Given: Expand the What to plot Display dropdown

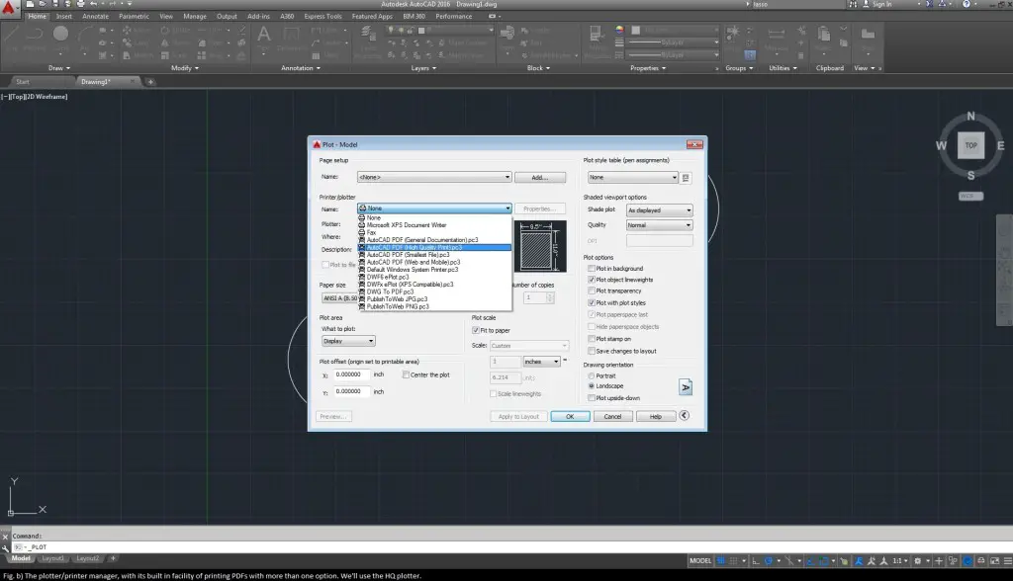Looking at the screenshot, I should pos(348,341).
